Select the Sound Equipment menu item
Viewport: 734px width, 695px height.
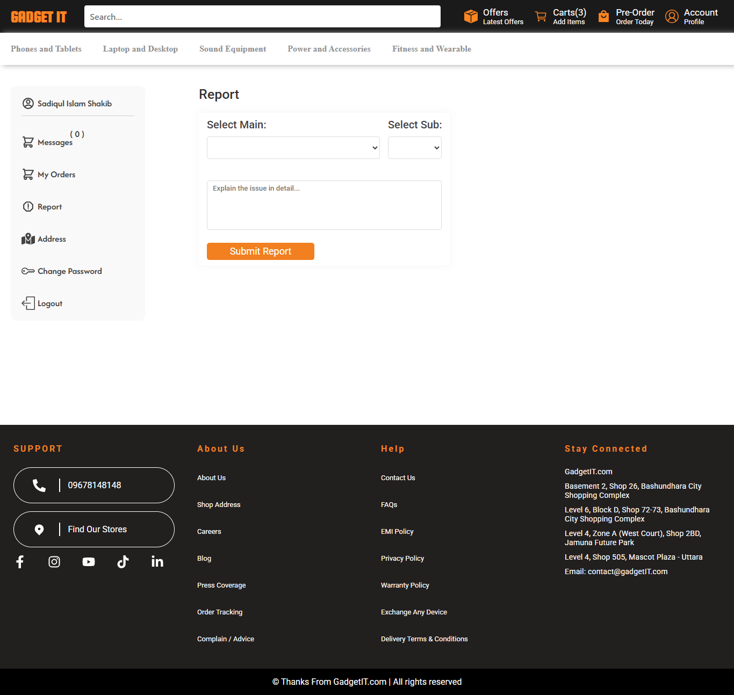(233, 48)
